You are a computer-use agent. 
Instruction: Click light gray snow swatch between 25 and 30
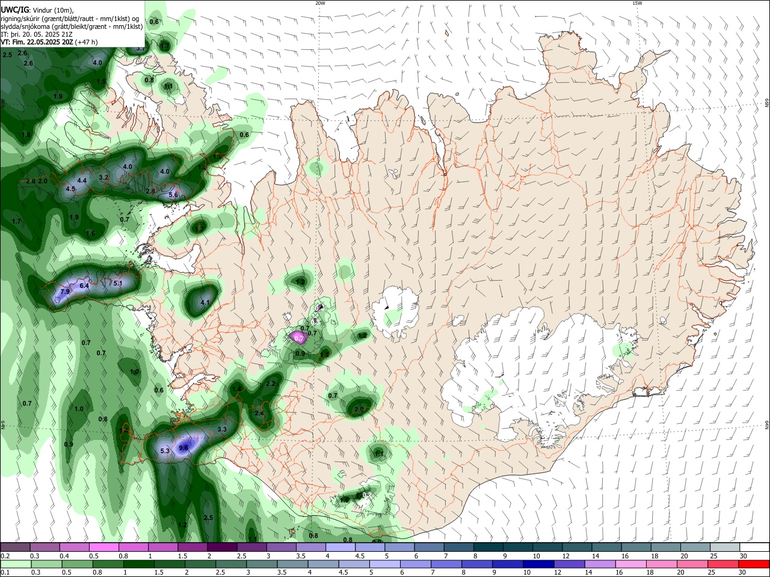pyautogui.click(x=725, y=548)
